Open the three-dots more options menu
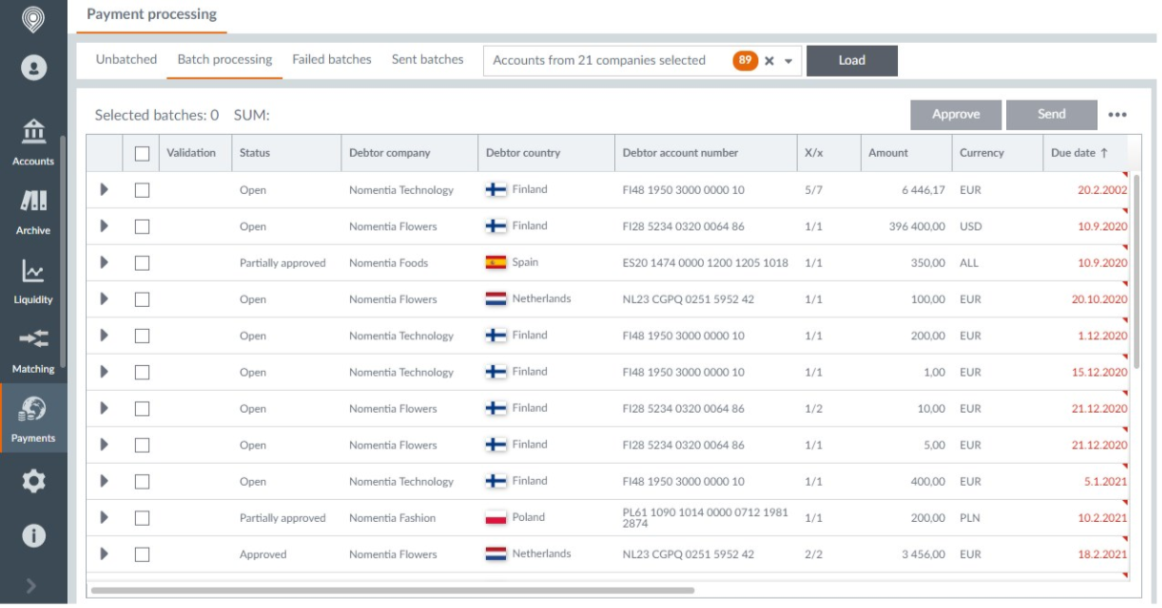 1117,115
